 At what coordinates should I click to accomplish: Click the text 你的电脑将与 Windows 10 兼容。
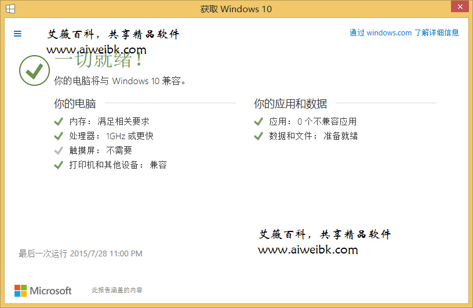(120, 81)
